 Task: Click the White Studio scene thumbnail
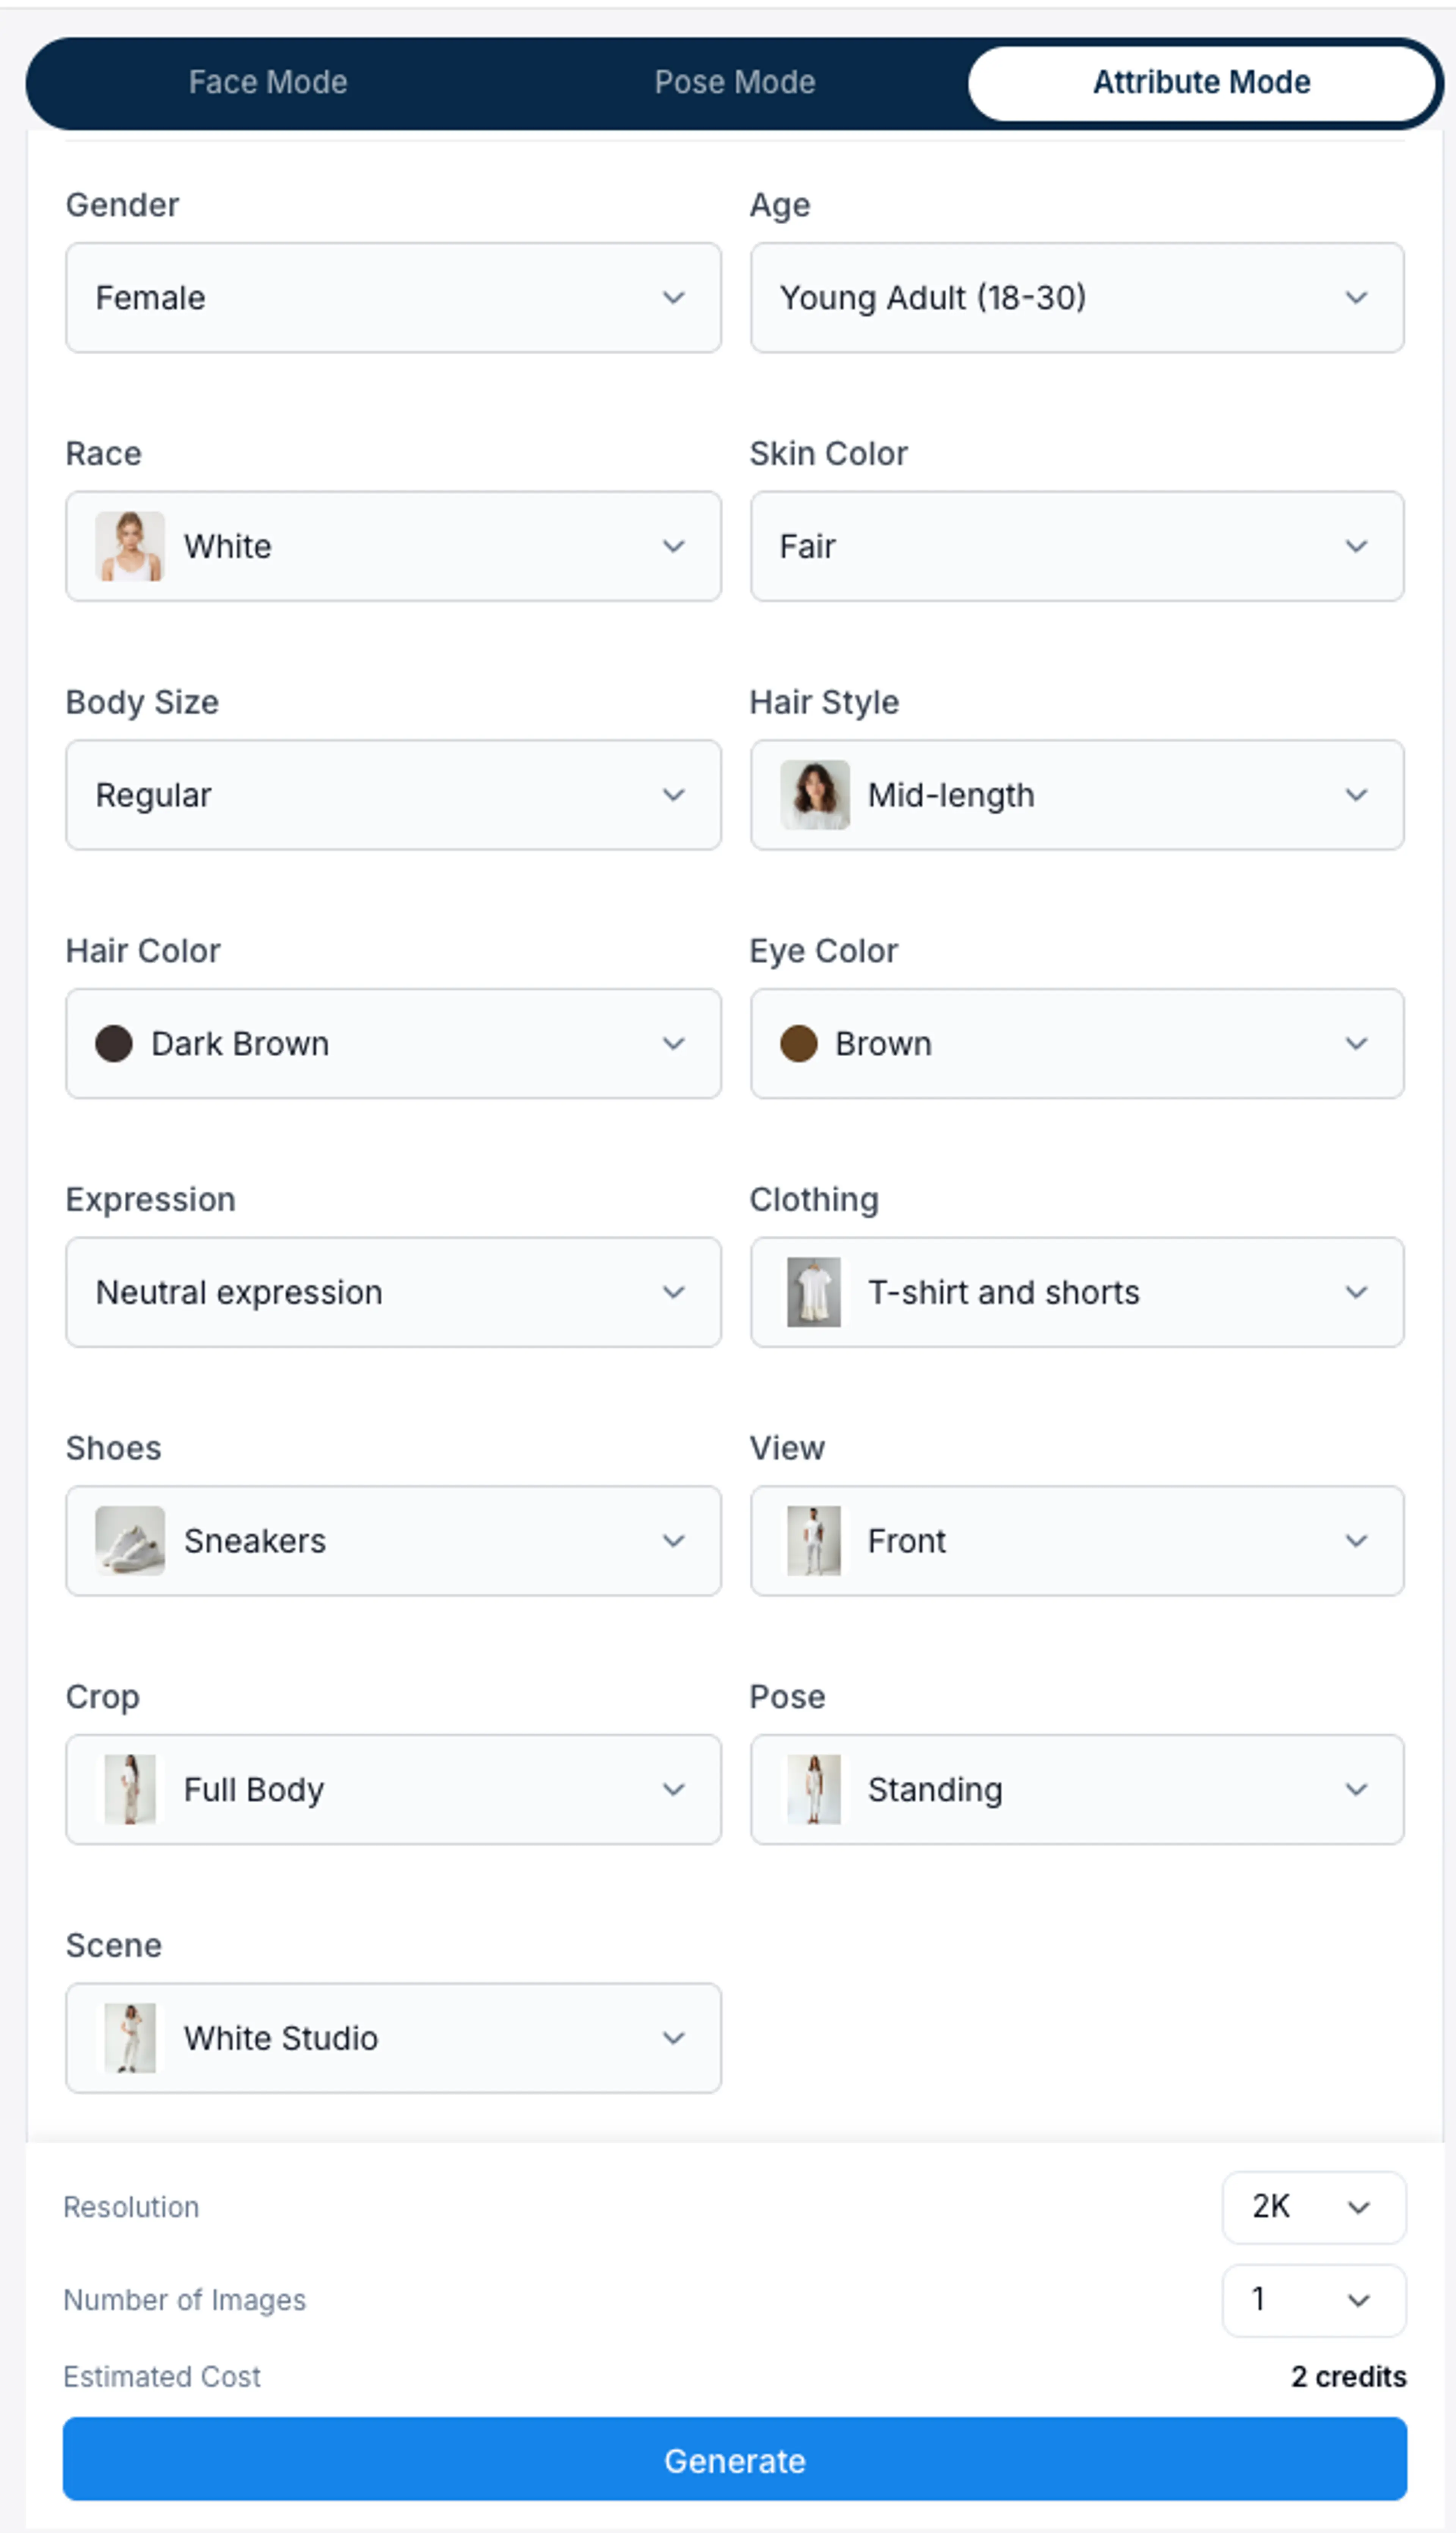coord(131,2038)
